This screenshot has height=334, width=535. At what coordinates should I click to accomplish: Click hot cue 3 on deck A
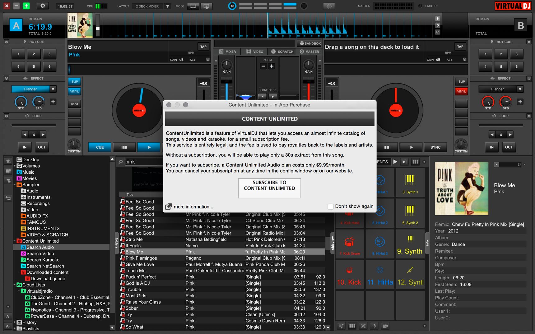click(x=49, y=54)
